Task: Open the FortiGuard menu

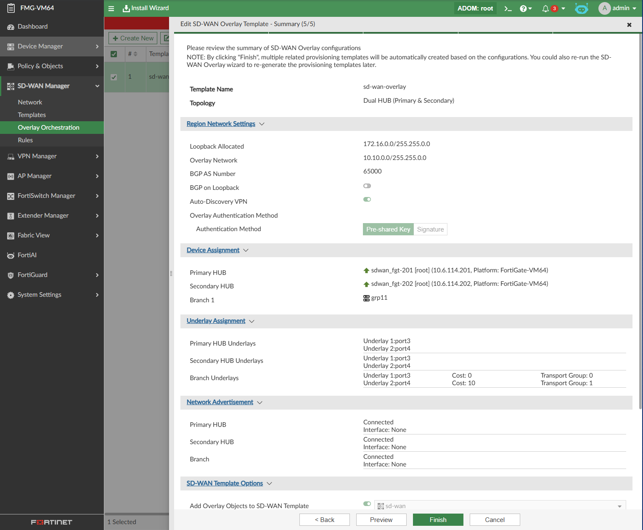Action: tap(52, 275)
